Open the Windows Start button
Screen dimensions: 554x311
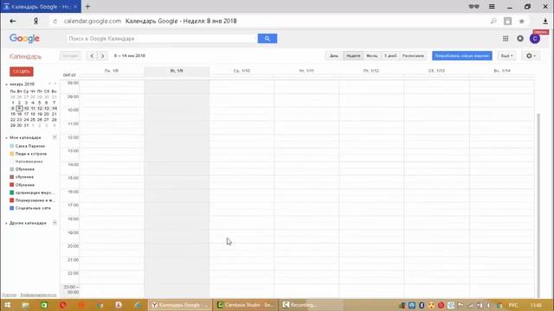(7, 305)
